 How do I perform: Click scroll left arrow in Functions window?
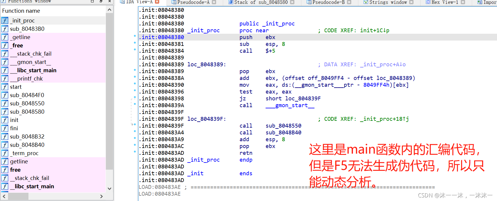click(4, 196)
